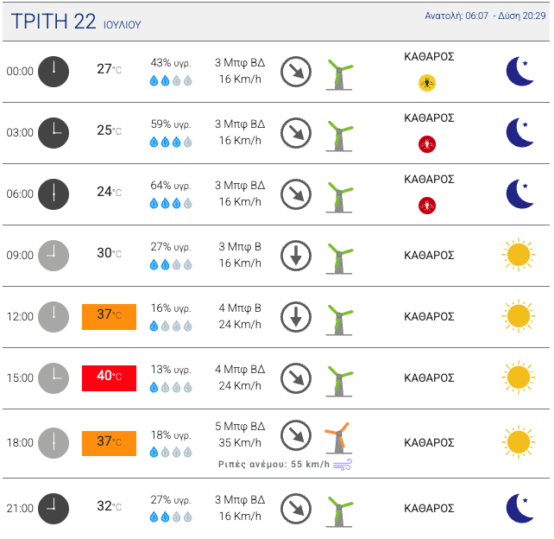
Task: Click the ΚΑΘΑΡΟΣ label in the 09:00 row
Action: coord(429,256)
